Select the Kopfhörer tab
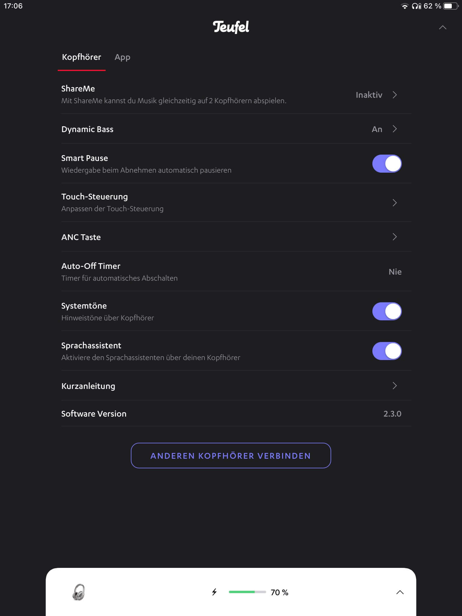The image size is (462, 616). point(82,57)
